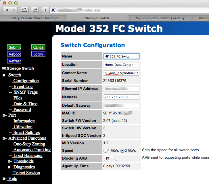
Task: Add a bookmark with the plus button
Action: [45, 10]
